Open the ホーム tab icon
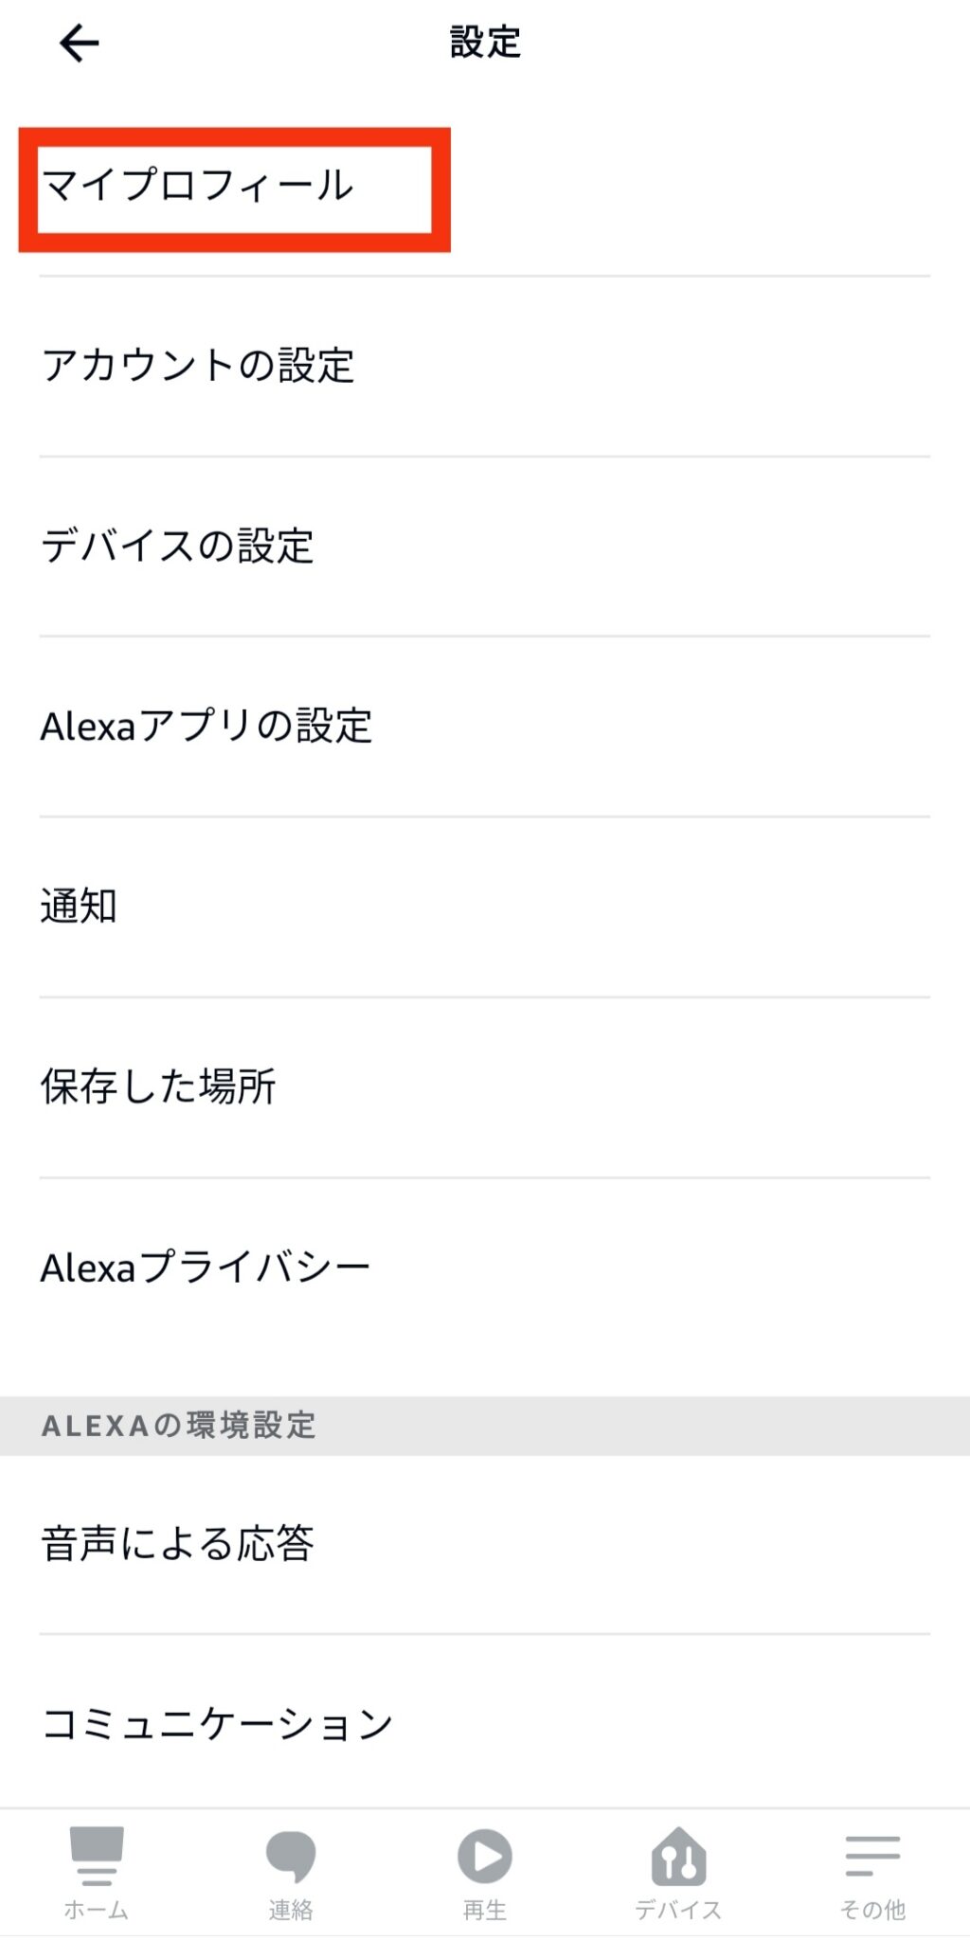Image resolution: width=970 pixels, height=1940 pixels. [96, 1856]
